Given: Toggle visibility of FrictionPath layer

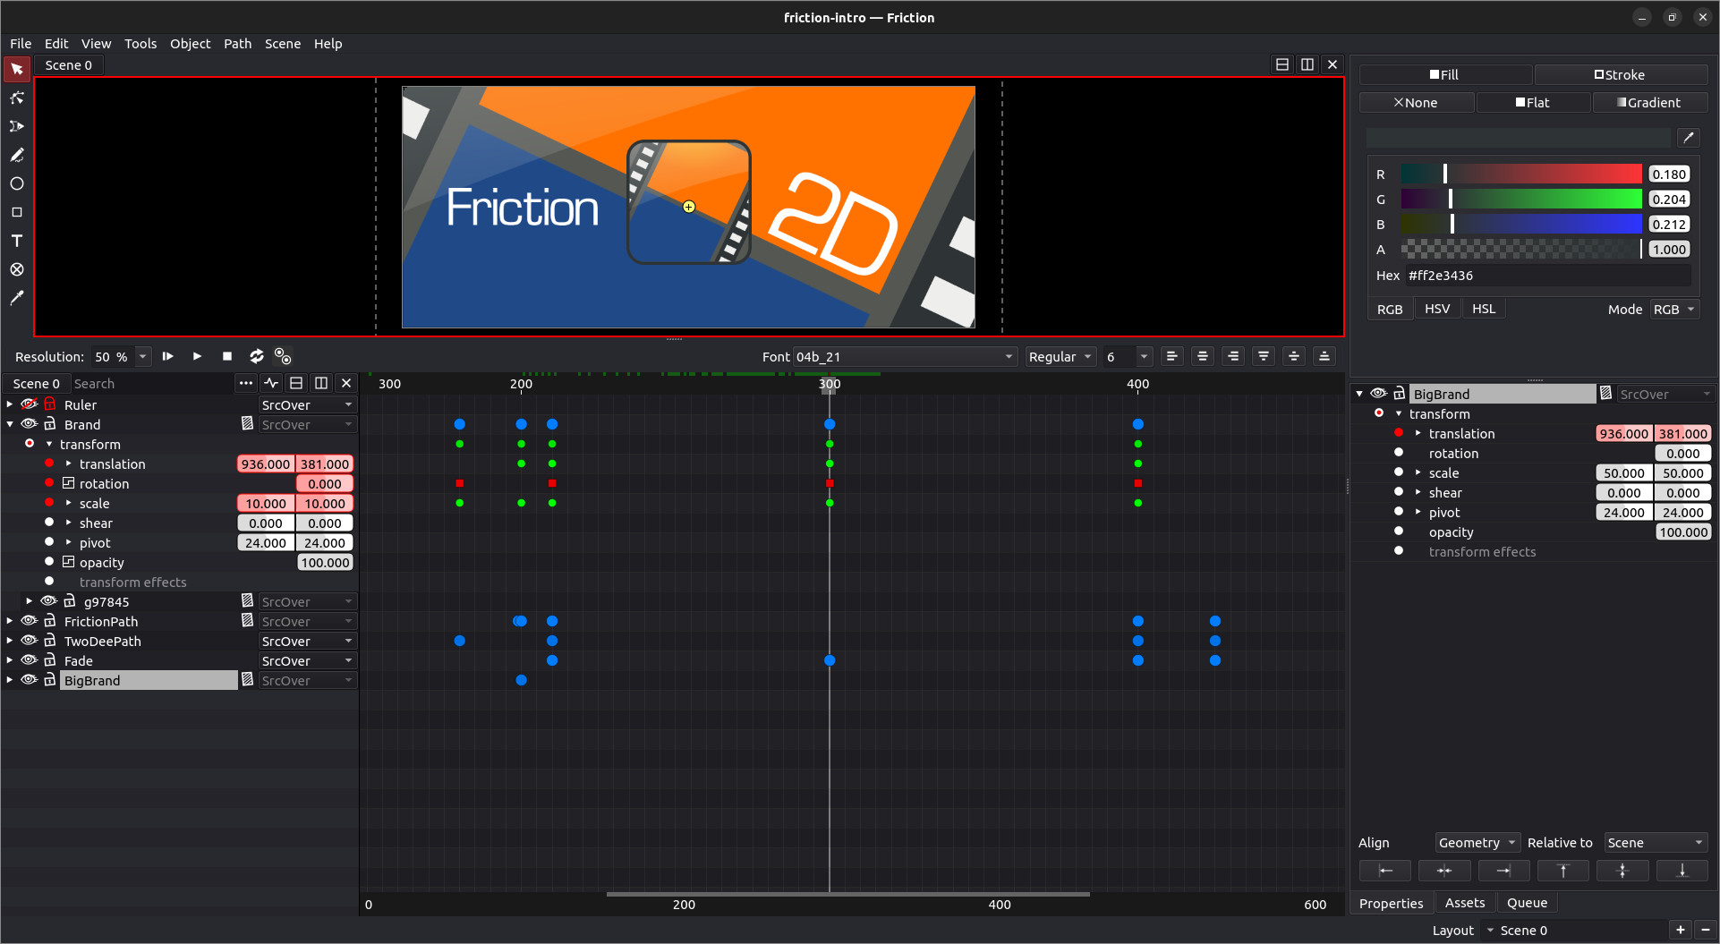Looking at the screenshot, I should coord(30,621).
